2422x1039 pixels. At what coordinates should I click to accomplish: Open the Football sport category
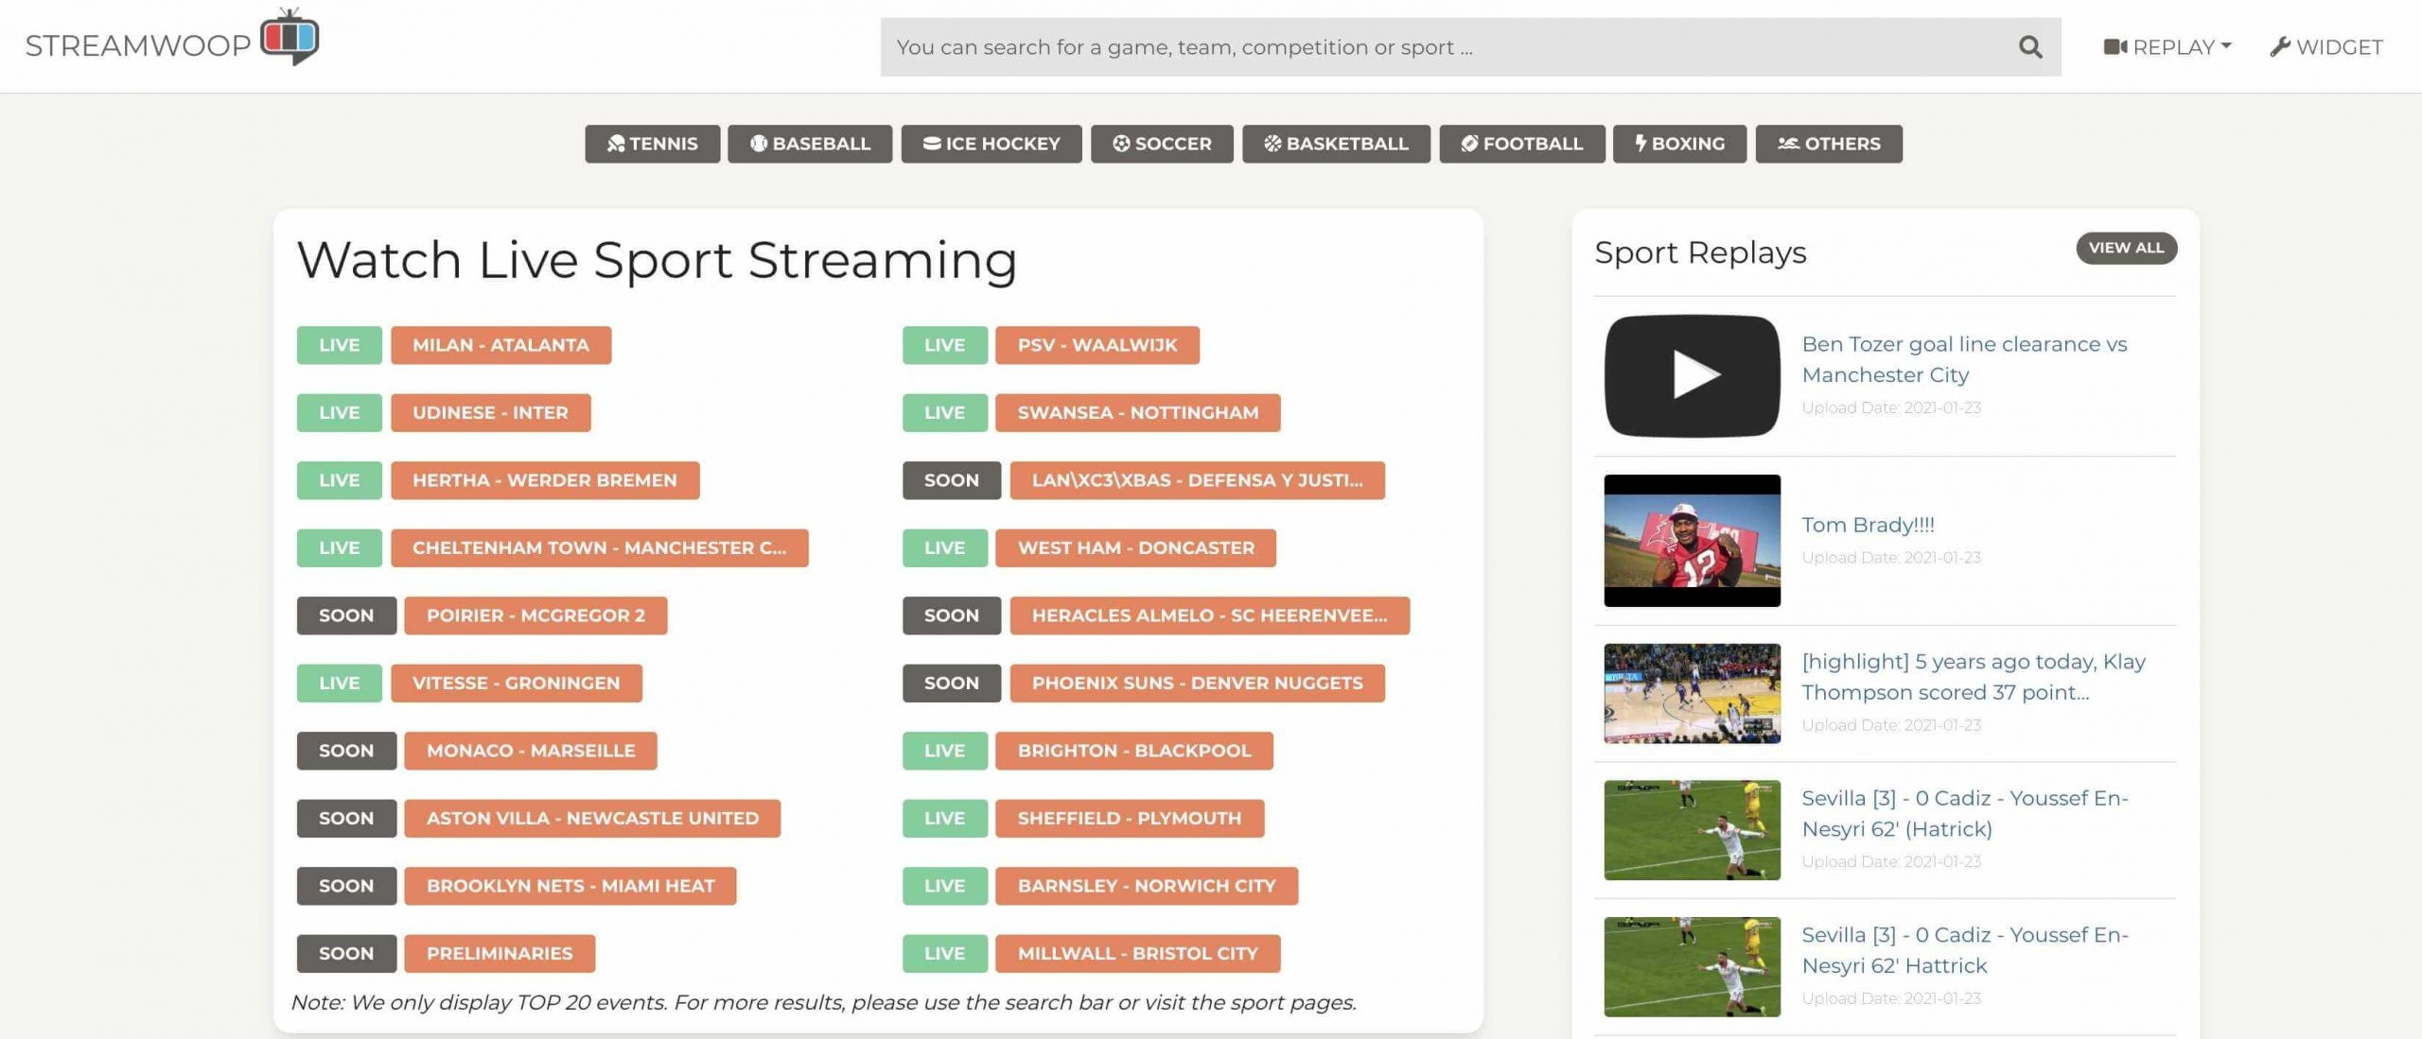1521,144
